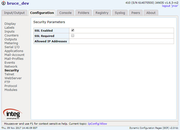The height and width of the screenshot is (130, 180).
Task: View the Syslog tab
Action: point(120,13)
